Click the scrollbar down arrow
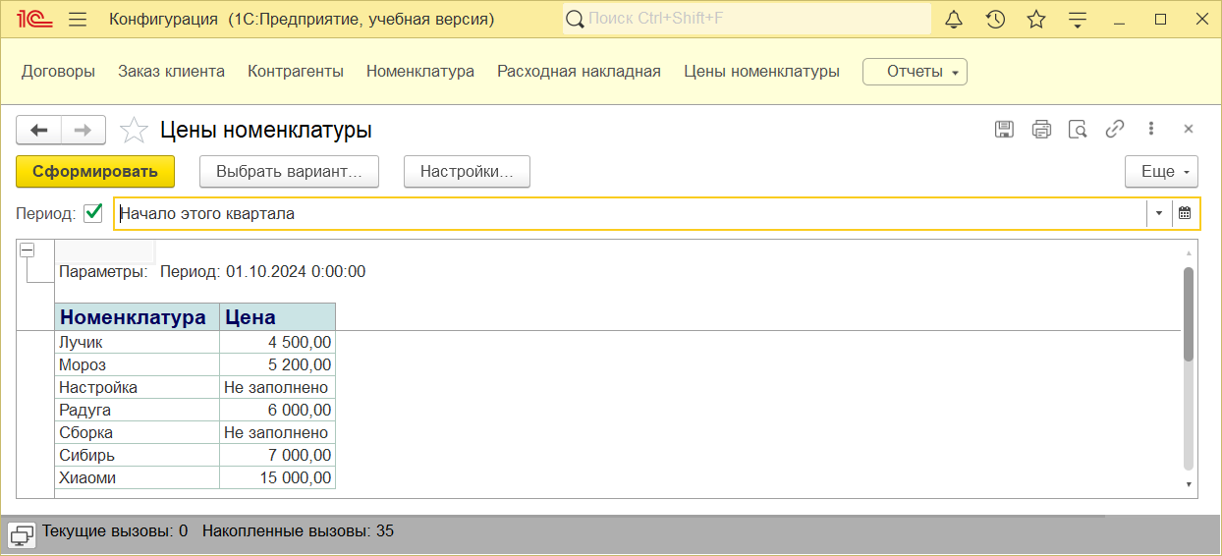Screen dimensions: 1222x556 tap(1189, 484)
